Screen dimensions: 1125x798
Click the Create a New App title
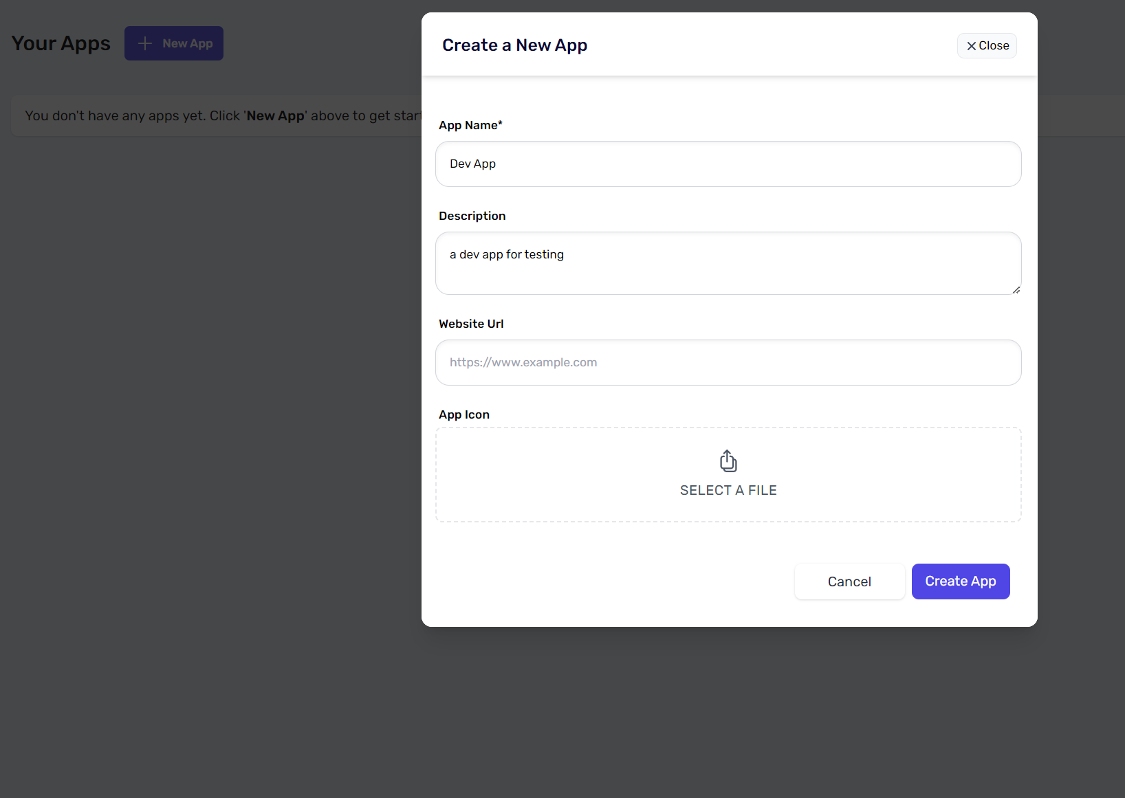[514, 45]
